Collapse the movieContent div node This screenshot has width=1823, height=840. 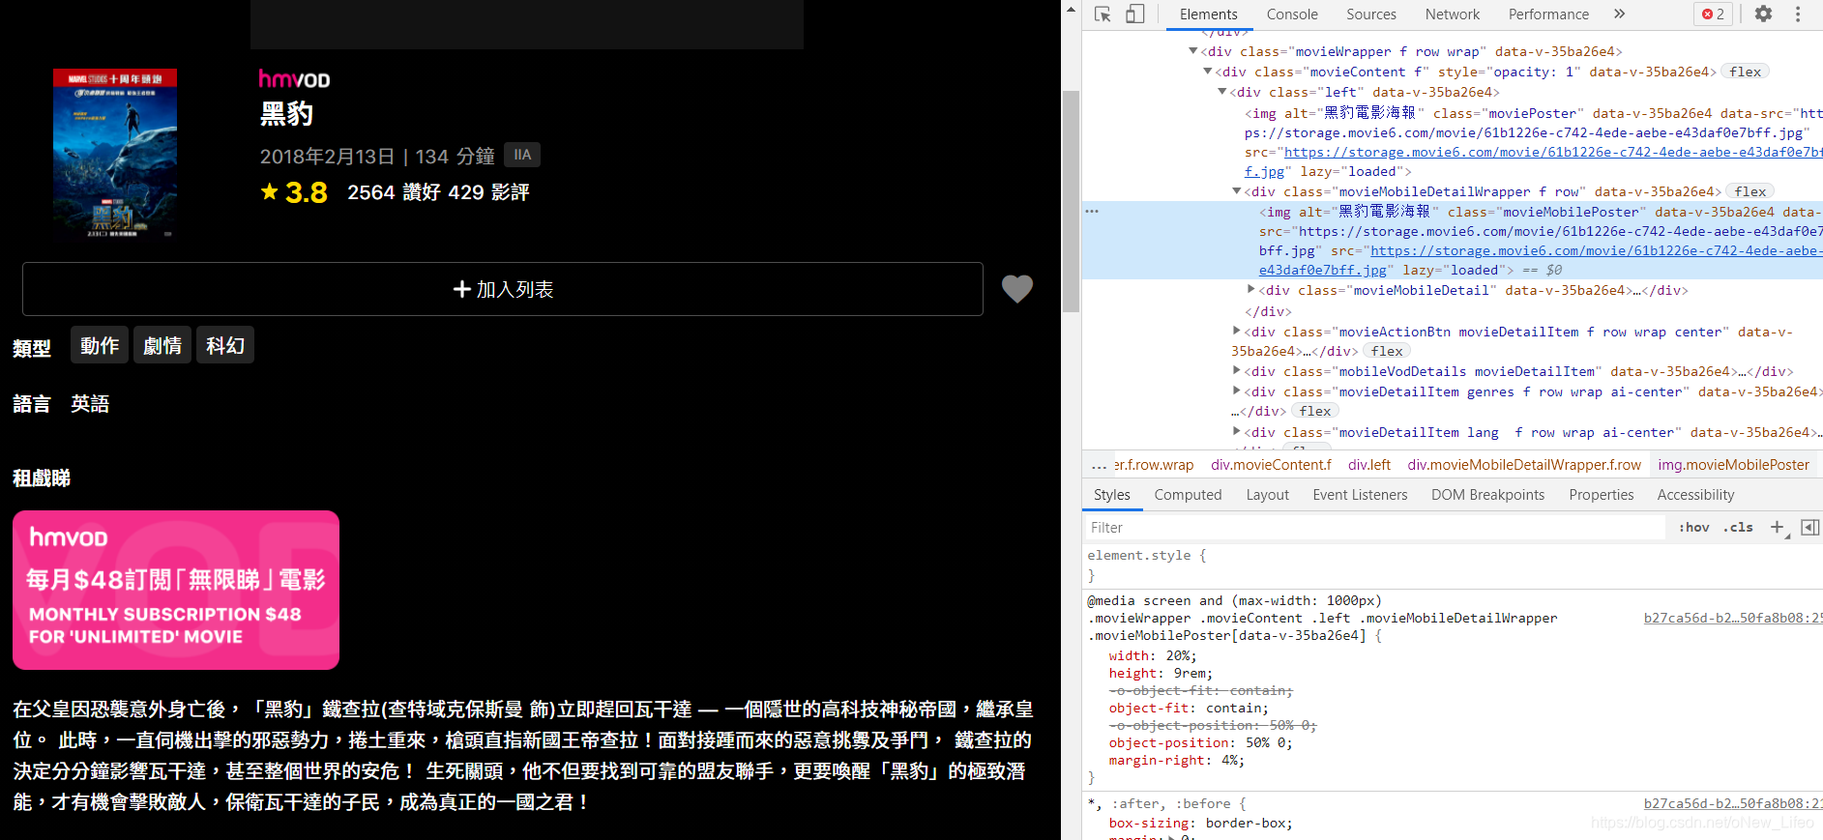tap(1208, 72)
